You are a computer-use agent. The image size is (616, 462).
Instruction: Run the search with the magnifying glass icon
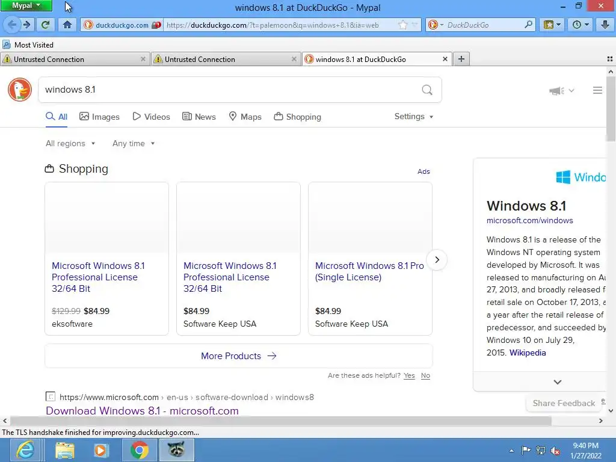427,90
